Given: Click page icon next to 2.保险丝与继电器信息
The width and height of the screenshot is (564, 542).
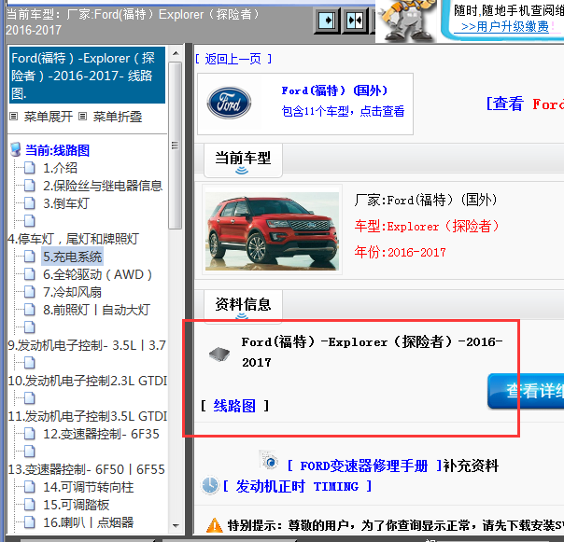Looking at the screenshot, I should [30, 186].
